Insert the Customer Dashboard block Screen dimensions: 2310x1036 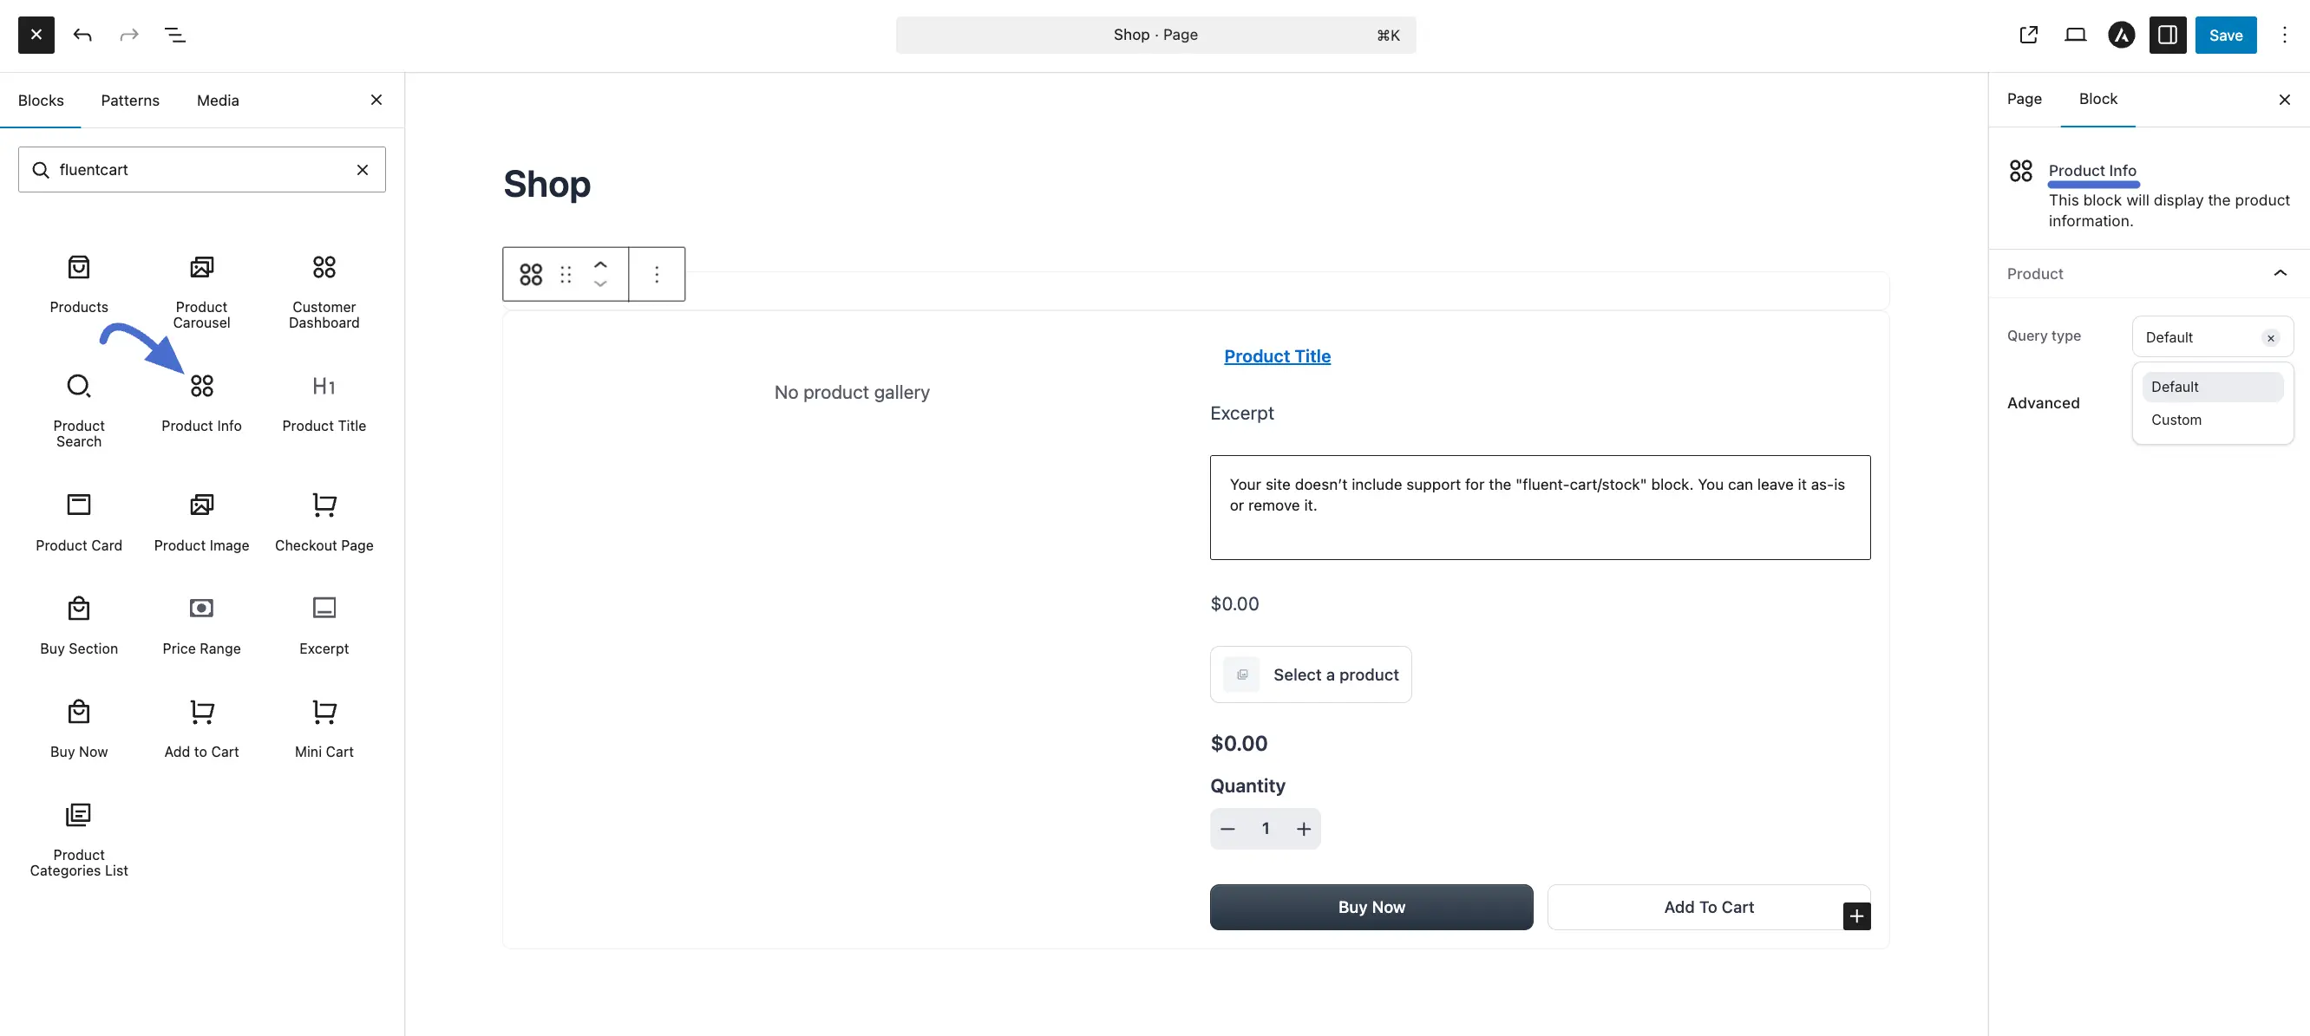(323, 287)
